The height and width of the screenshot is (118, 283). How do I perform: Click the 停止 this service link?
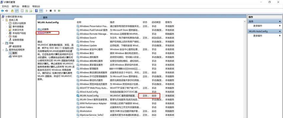pyautogui.click(x=40, y=29)
